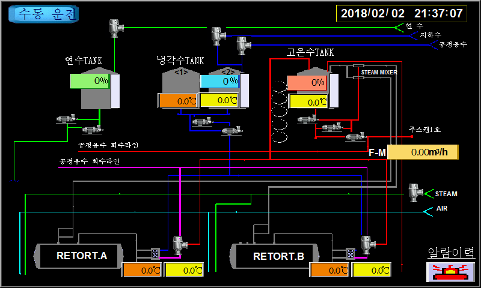Select the upper pump under 연수TANK
This screenshot has height=288, width=481.
coord(64,119)
